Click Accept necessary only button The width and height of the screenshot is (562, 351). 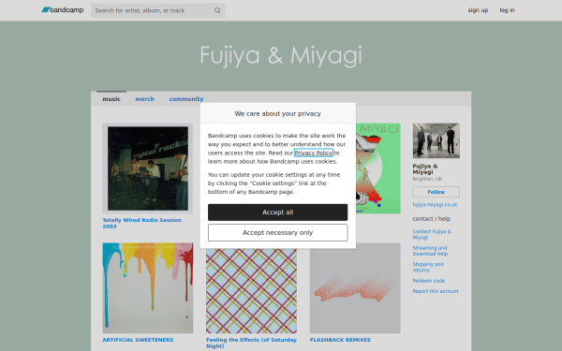pos(278,233)
